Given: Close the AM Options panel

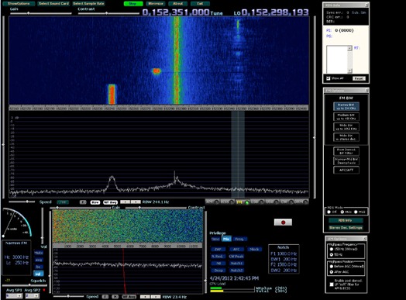Looking at the screenshot, I should [365, 239].
